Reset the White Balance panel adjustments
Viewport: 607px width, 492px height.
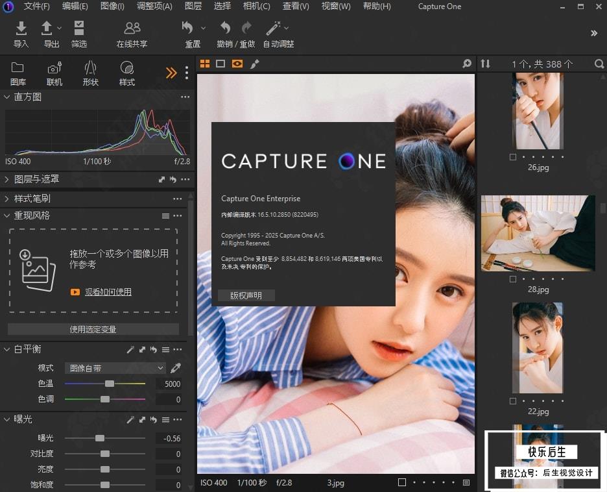154,349
